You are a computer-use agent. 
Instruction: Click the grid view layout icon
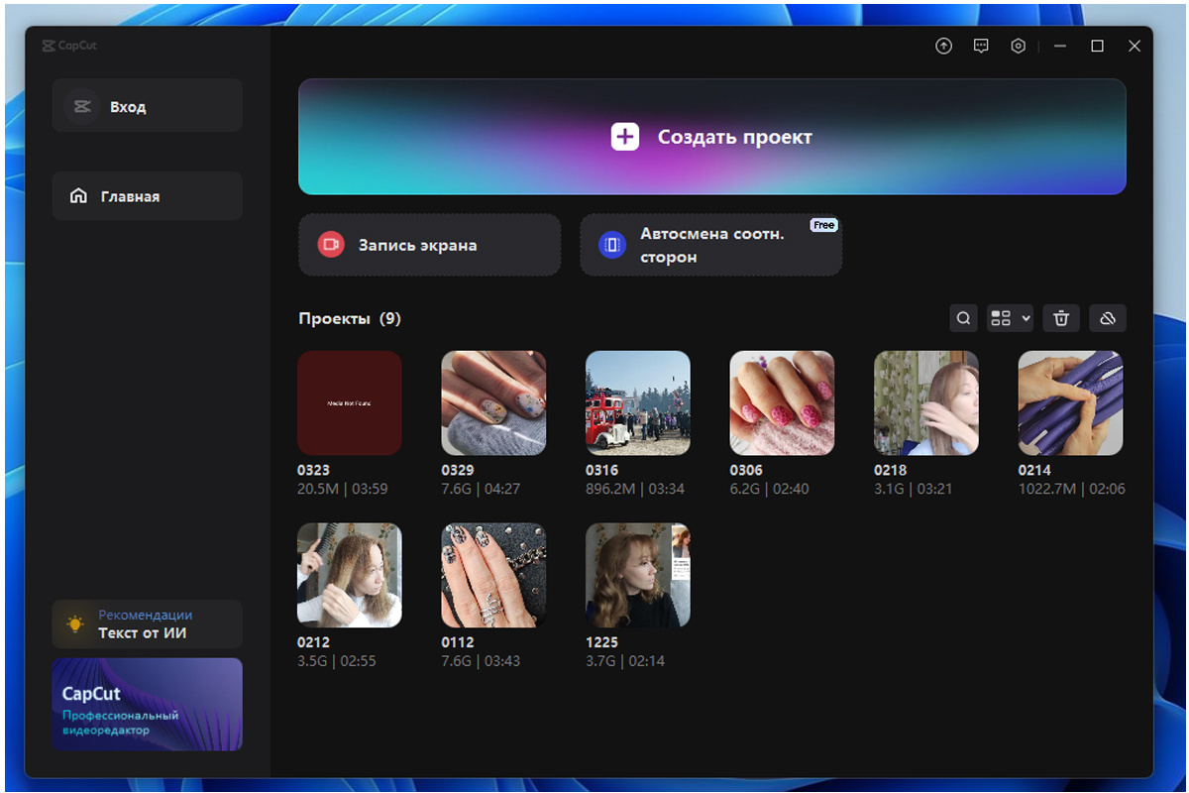pyautogui.click(x=1001, y=318)
